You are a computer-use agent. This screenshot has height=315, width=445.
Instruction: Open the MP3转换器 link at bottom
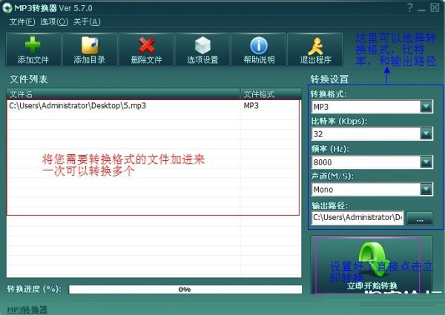tap(27, 310)
